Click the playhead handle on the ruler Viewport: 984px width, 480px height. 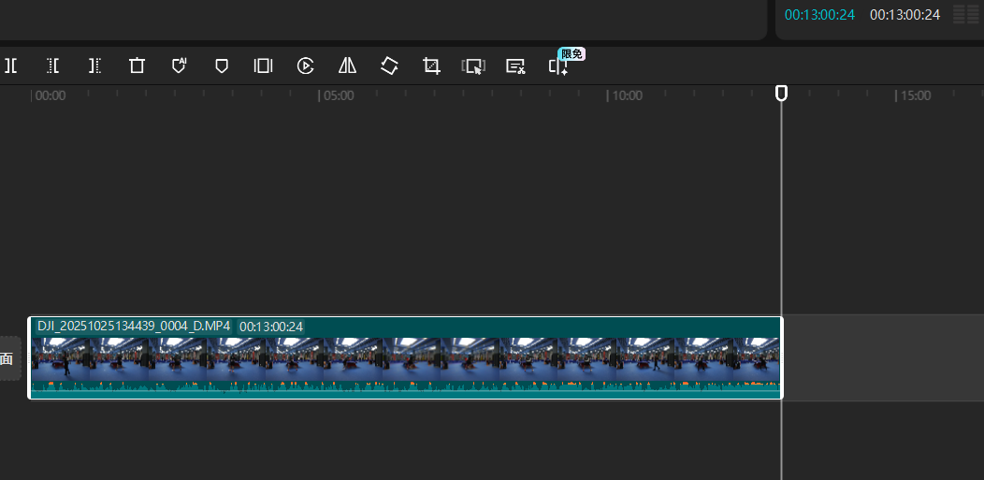pos(782,93)
